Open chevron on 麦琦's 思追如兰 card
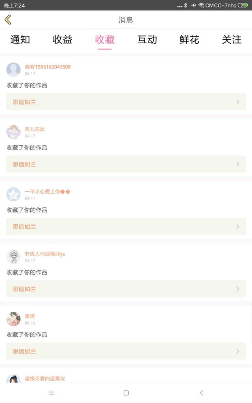Screen dimensions: 252x403 click(x=237, y=351)
